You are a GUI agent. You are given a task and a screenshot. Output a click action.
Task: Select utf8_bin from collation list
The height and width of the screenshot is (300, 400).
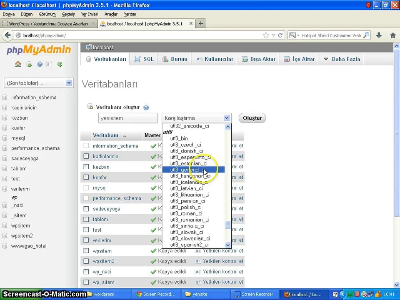(193, 138)
